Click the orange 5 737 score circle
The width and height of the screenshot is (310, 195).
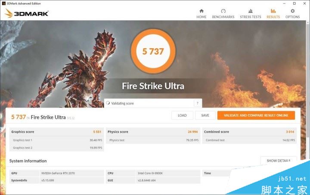(x=153, y=51)
